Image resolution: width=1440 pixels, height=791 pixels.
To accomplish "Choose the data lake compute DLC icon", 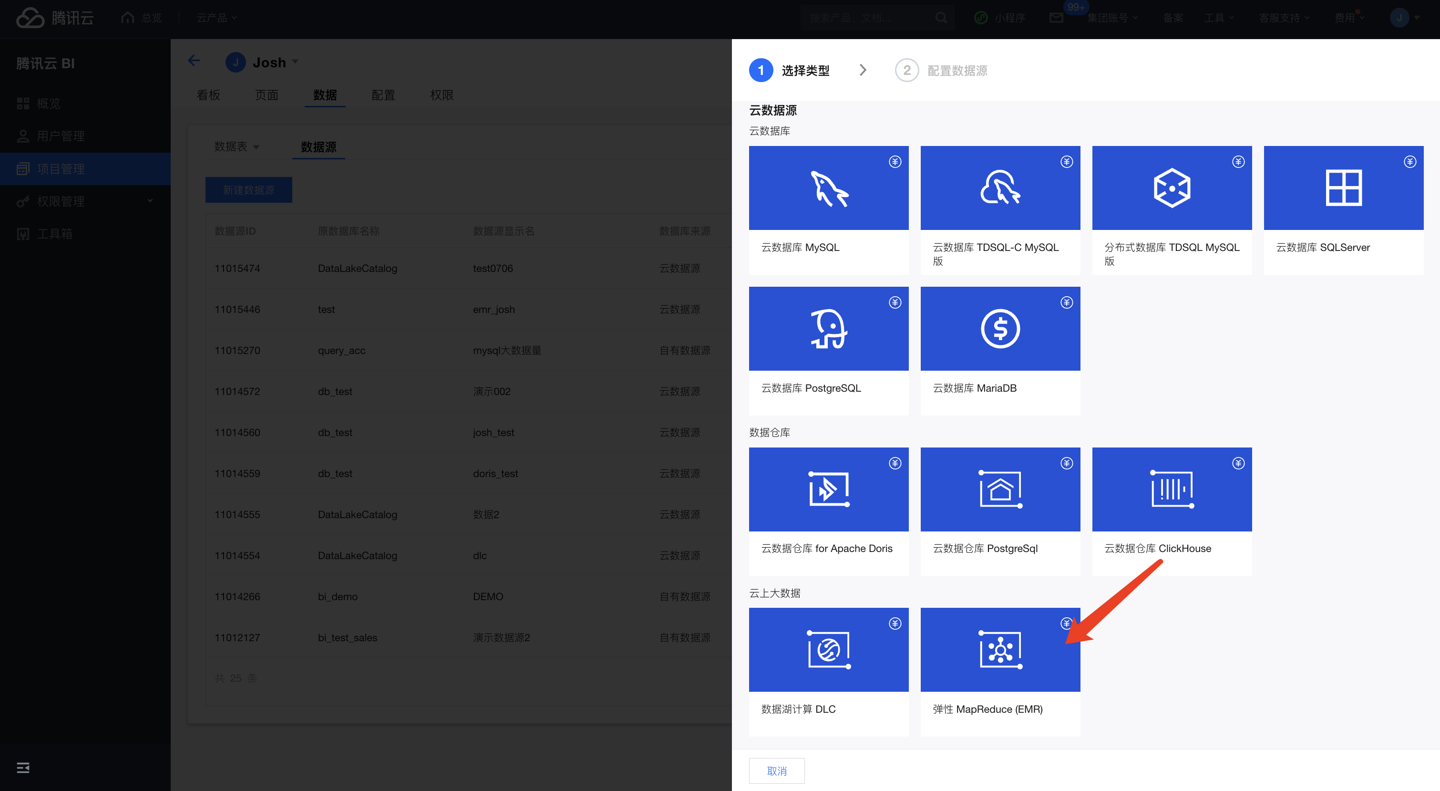I will point(828,649).
